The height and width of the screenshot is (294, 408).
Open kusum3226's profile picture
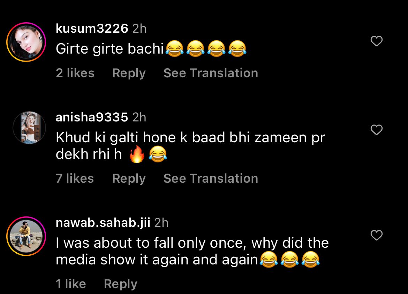[x=26, y=42]
